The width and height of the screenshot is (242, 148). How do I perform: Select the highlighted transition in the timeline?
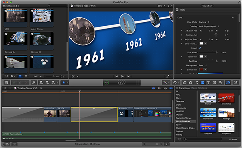point(94,115)
